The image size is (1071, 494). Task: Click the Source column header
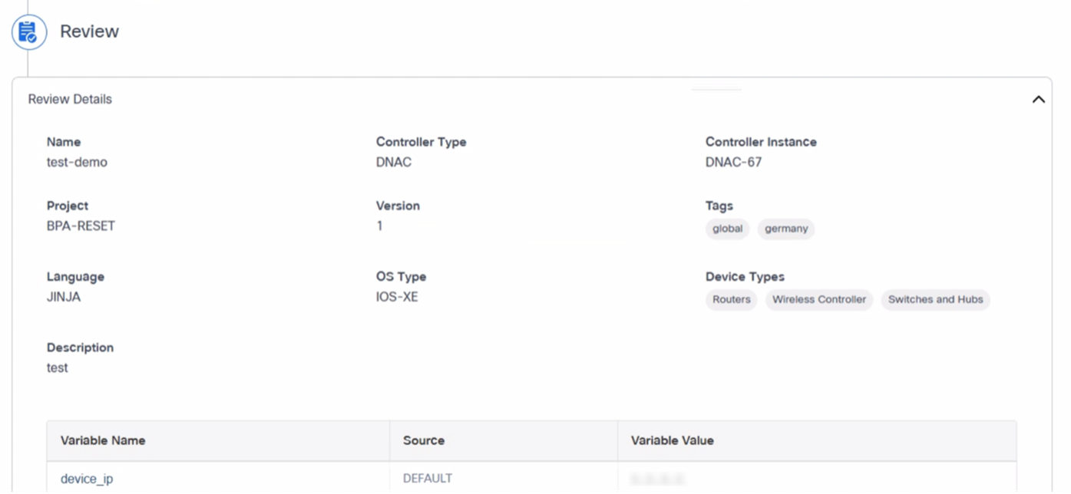424,440
